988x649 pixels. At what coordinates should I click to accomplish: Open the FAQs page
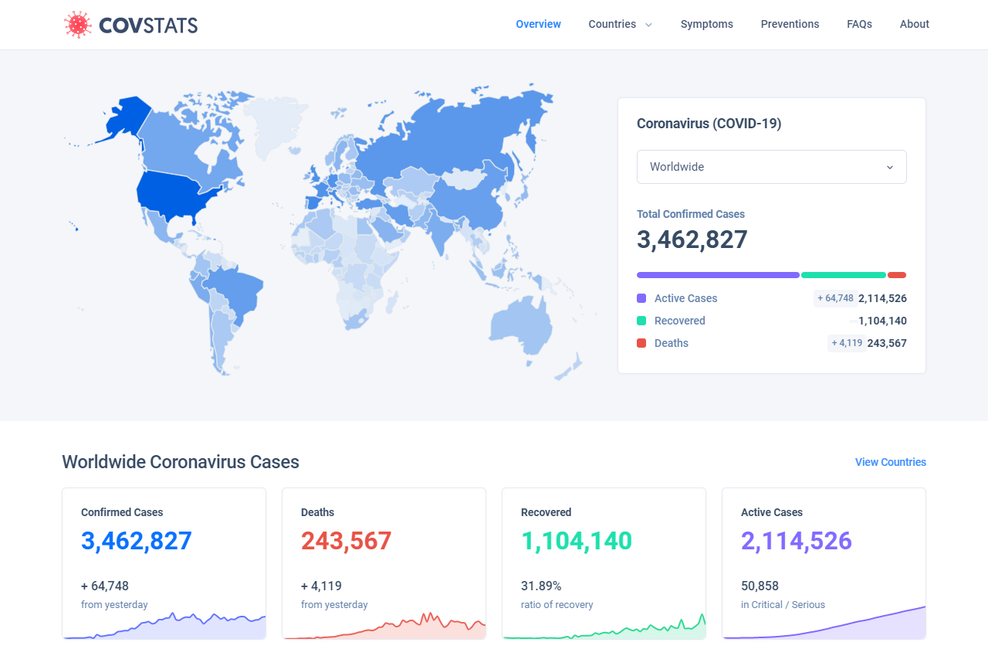click(859, 24)
